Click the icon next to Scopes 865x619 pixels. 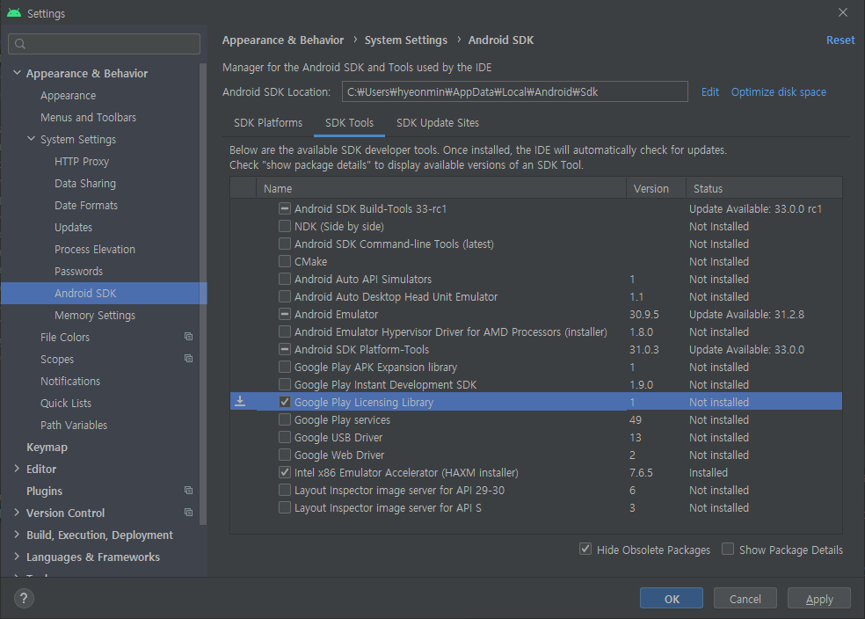188,359
